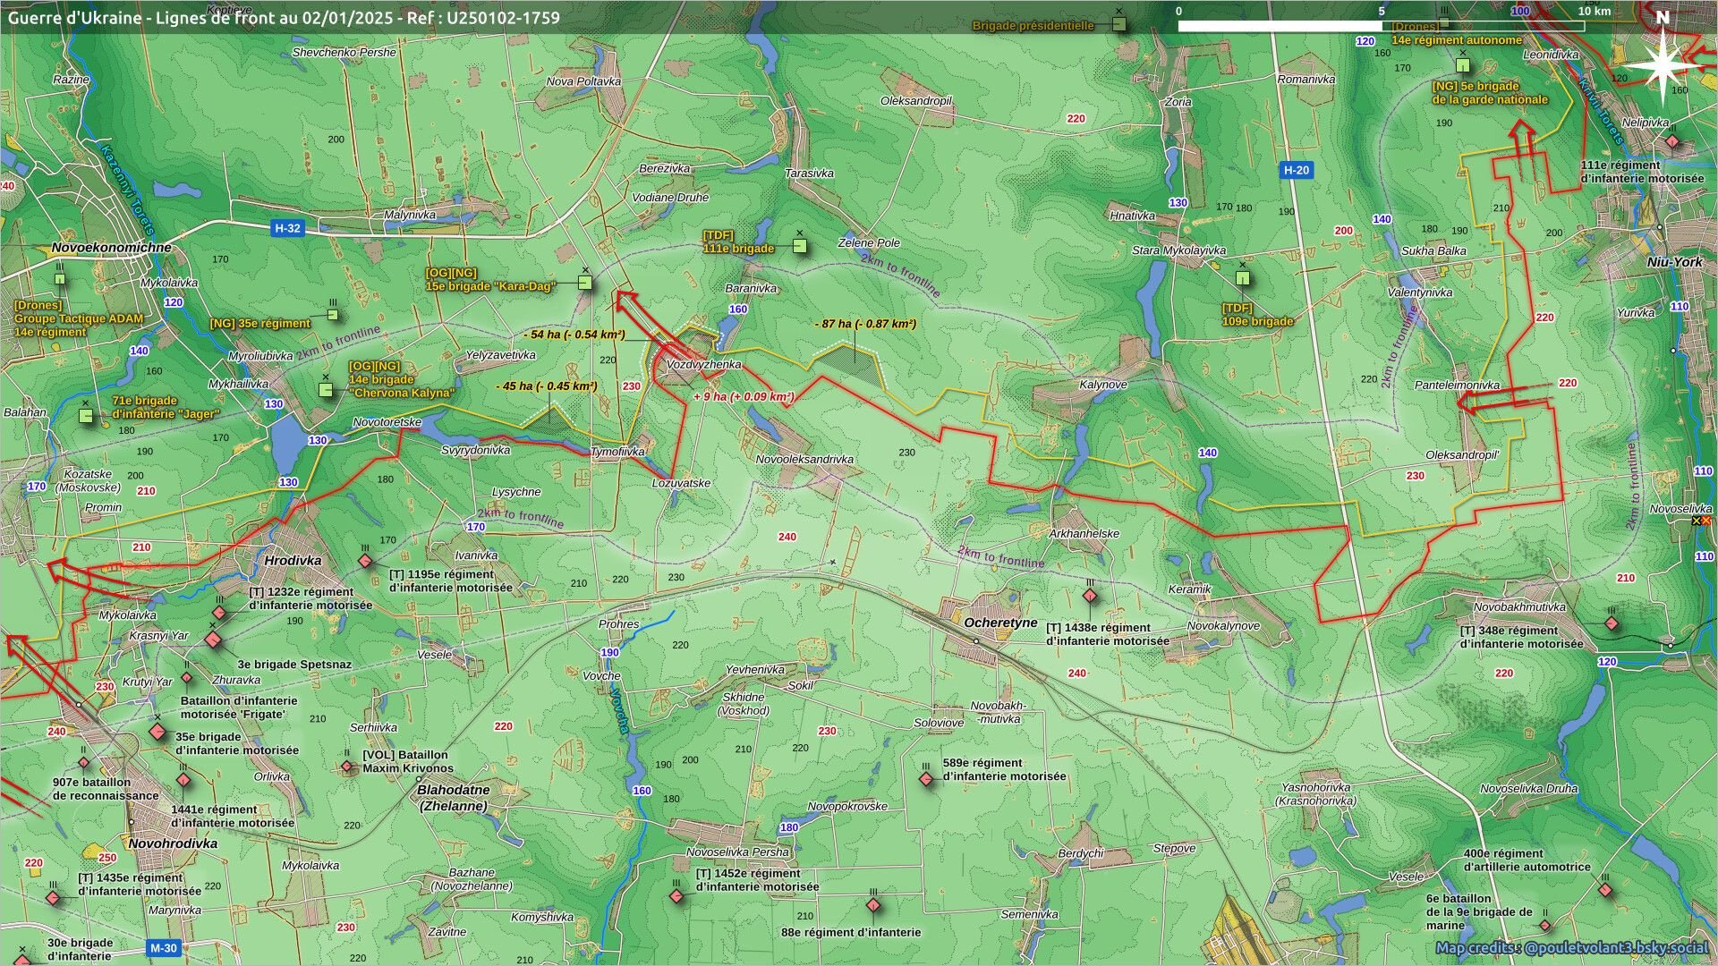Click the Panteleimonivka village label
Image resolution: width=1718 pixels, height=966 pixels.
[1457, 386]
